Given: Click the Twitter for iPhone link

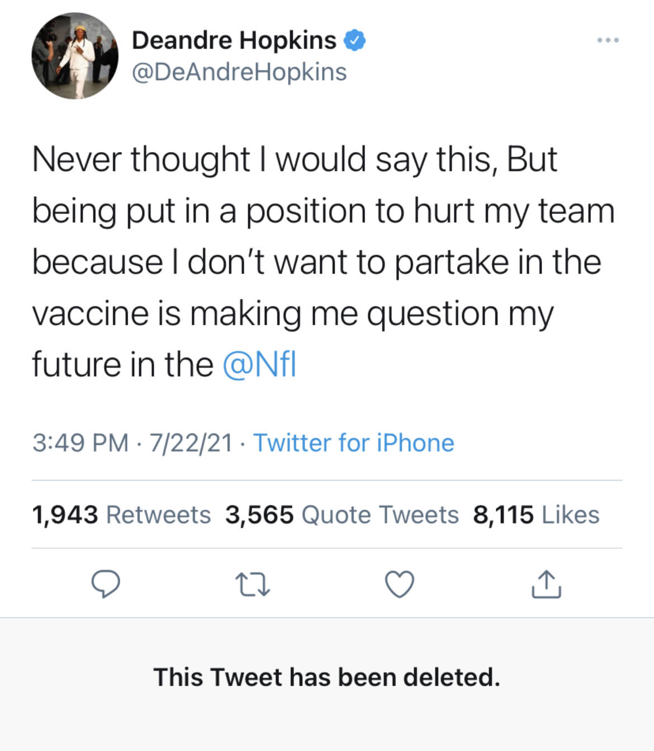Looking at the screenshot, I should [x=353, y=443].
